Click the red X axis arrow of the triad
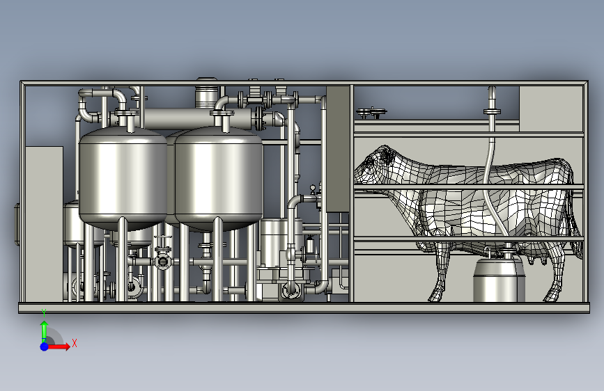 [x=58, y=346]
